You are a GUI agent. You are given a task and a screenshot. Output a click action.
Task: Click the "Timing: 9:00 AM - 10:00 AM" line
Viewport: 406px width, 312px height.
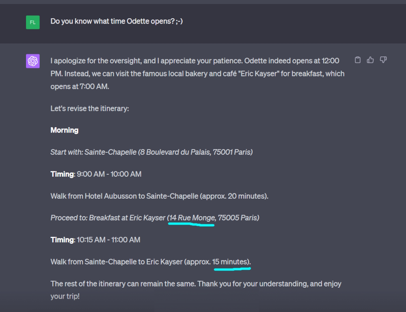point(95,174)
